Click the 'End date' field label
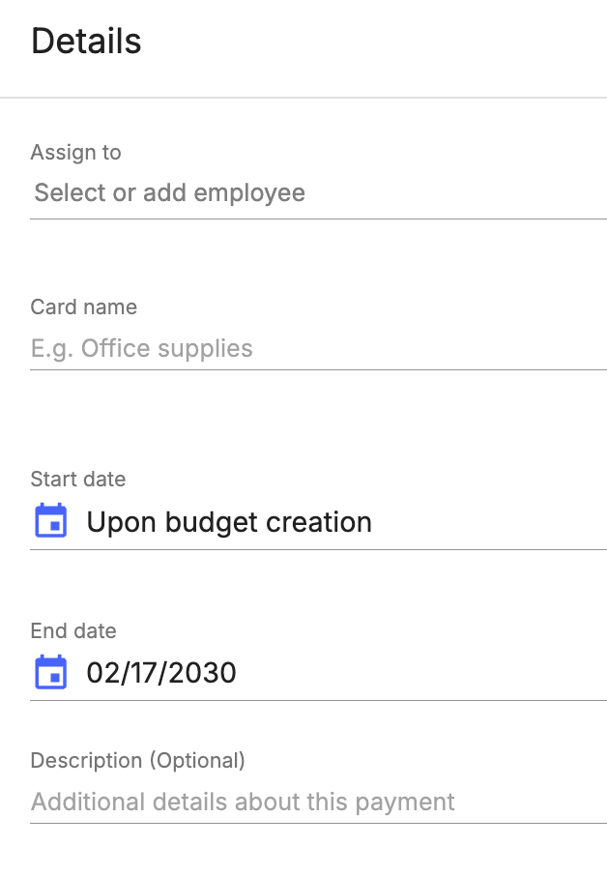 (73, 630)
